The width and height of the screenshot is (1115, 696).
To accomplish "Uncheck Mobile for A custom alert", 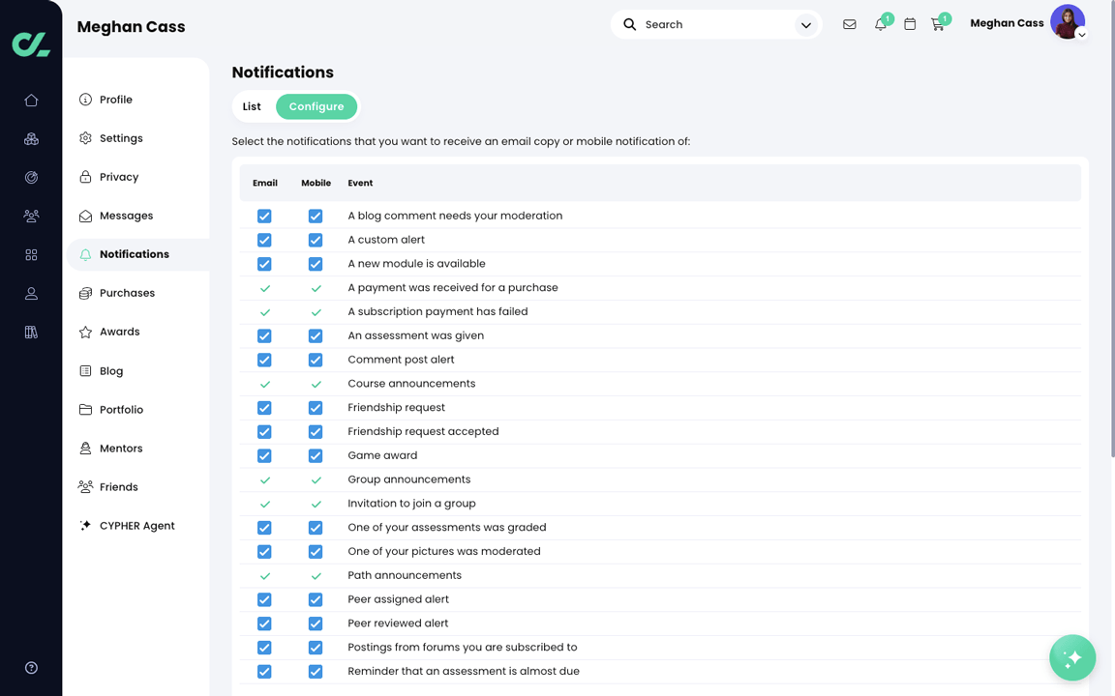I will [316, 240].
